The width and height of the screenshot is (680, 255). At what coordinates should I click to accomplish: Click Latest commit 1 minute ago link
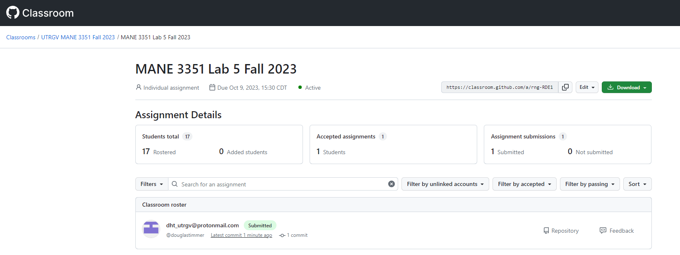241,235
